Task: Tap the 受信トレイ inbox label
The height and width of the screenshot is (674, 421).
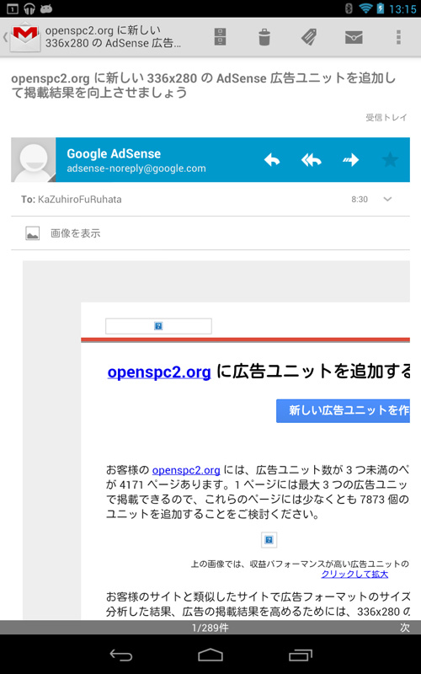Action: coord(386,117)
